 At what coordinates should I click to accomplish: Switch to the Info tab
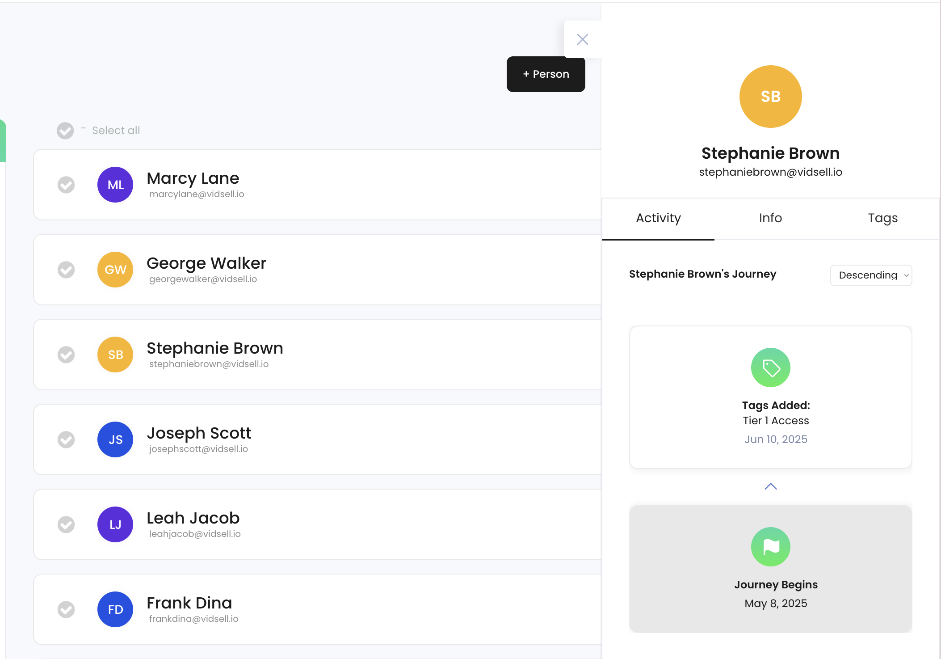coord(770,218)
